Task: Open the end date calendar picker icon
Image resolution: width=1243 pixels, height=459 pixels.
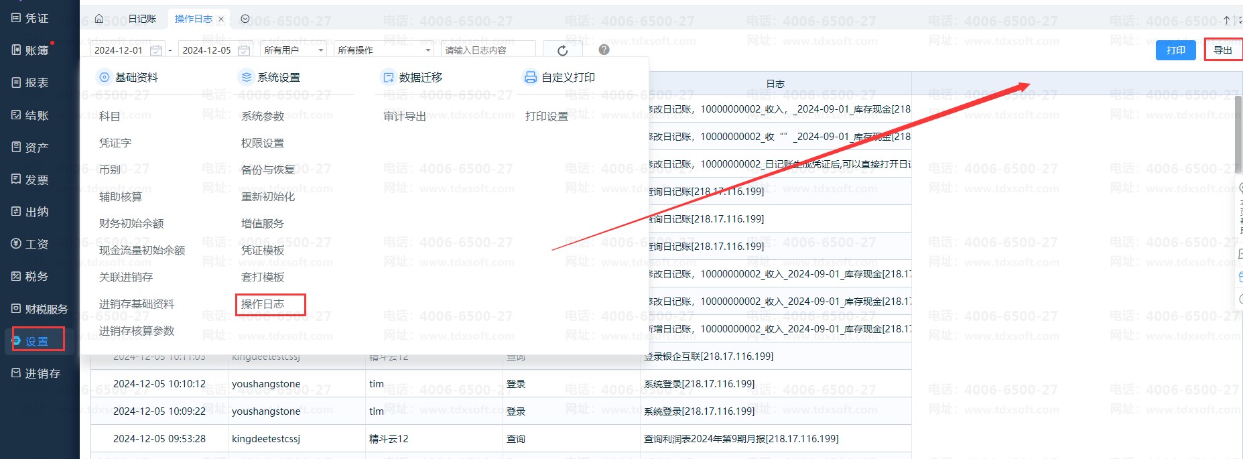Action: coord(244,50)
